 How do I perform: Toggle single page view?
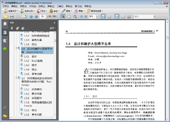[x=123, y=16]
